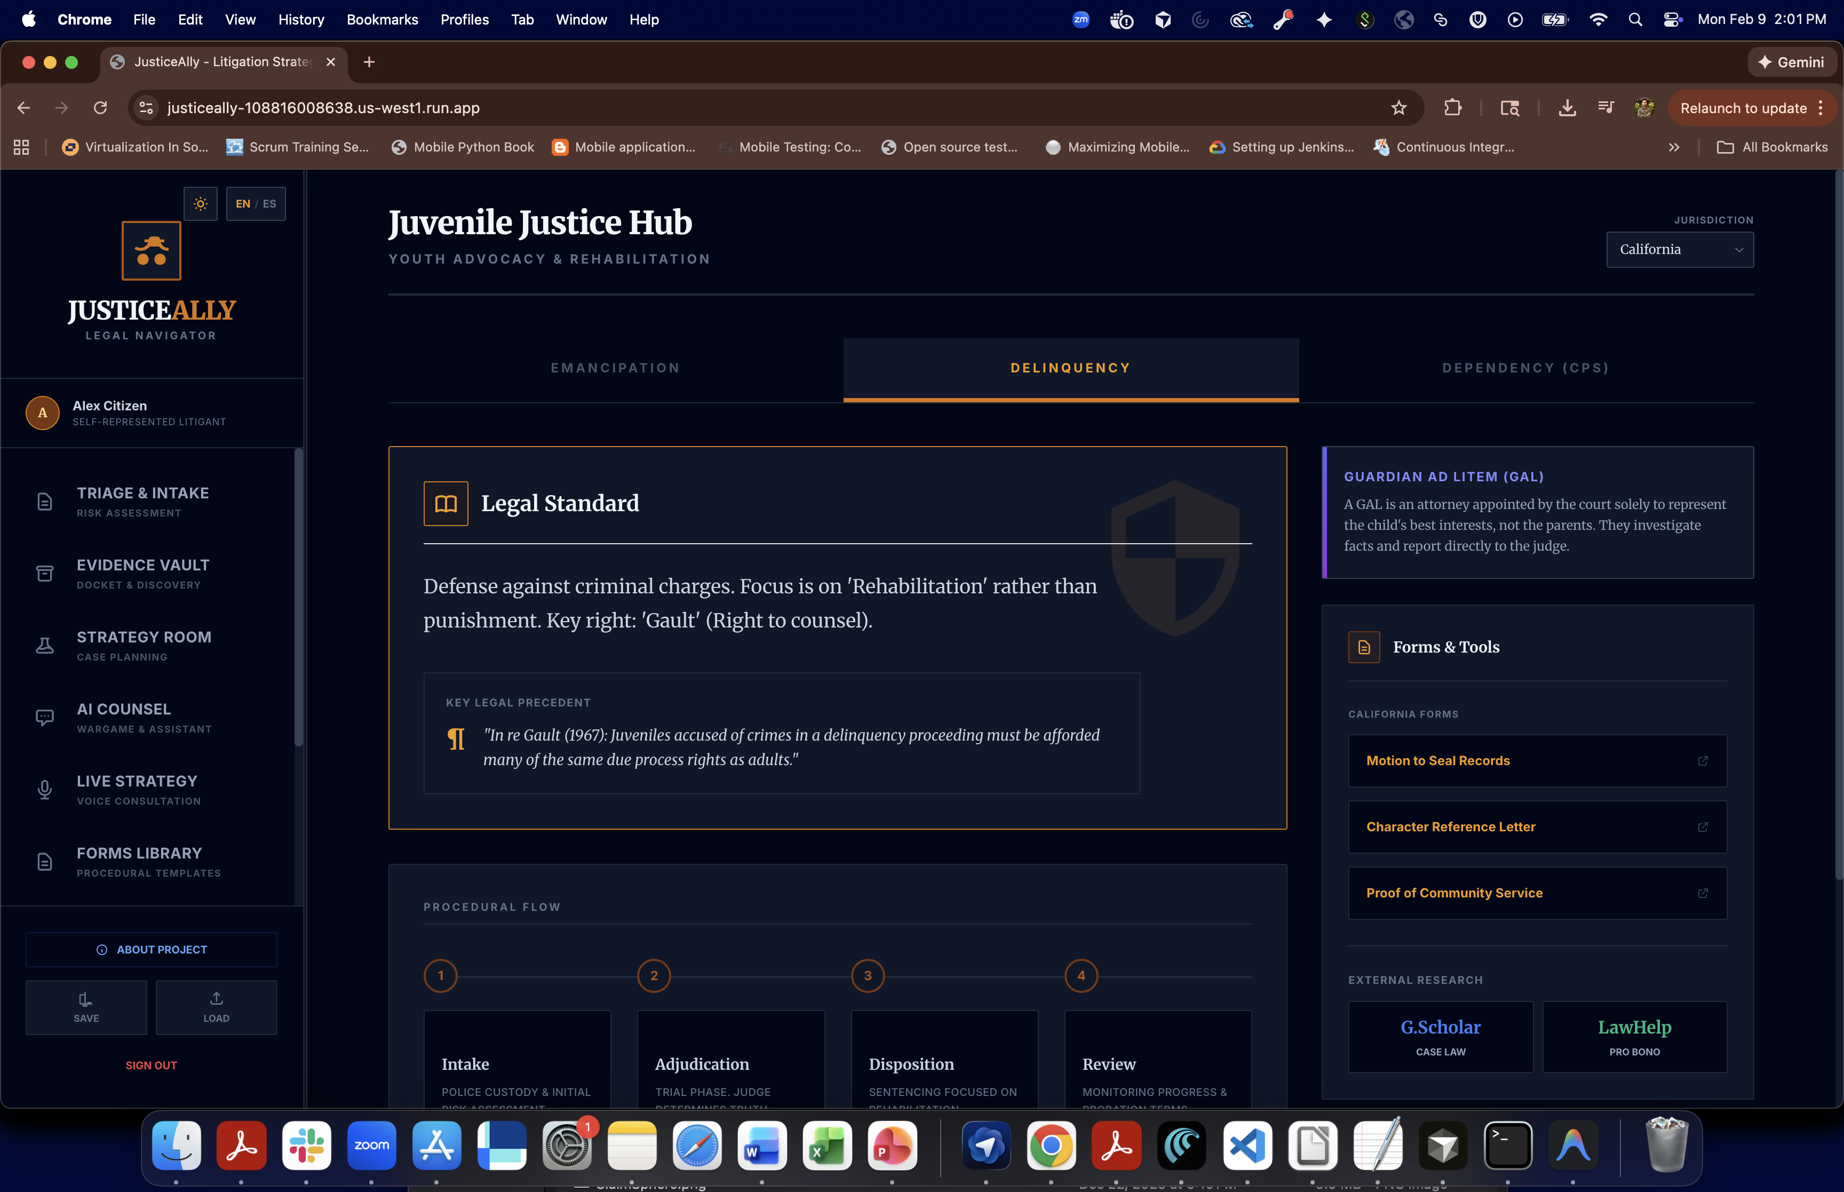
Task: Click the JusticeAlly logo icon
Action: (151, 251)
